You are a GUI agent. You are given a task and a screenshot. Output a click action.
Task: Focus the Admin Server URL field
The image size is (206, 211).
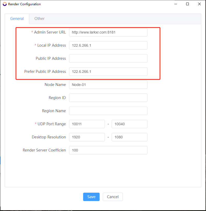tap(108, 32)
